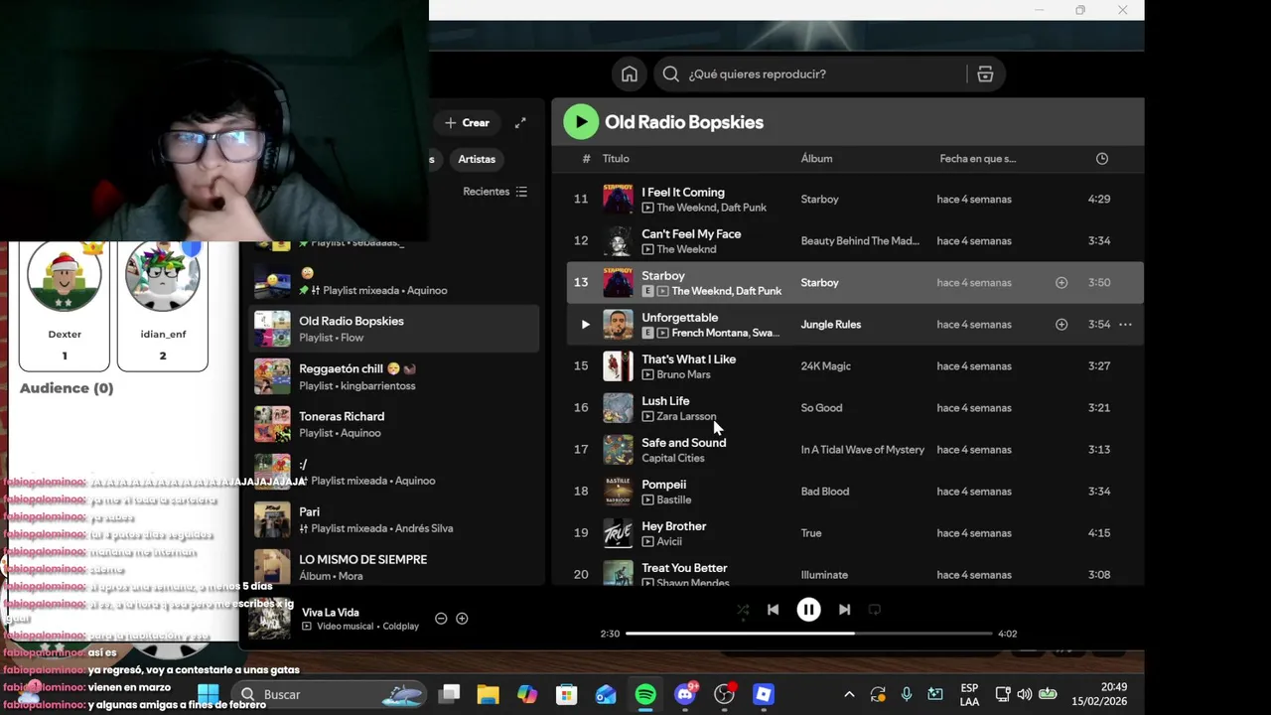Select the Safe and Sound track title

[684, 443]
